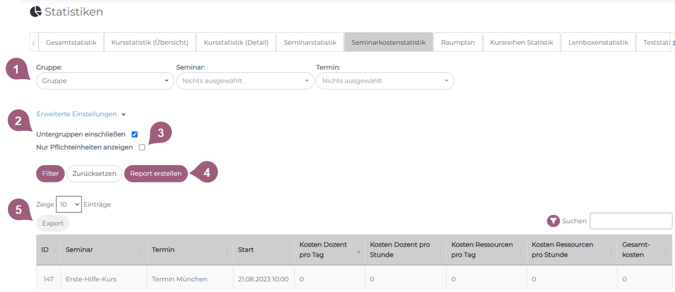Image resolution: width=675 pixels, height=292 pixels.
Task: Switch to the Raumplan tab
Action: click(457, 42)
